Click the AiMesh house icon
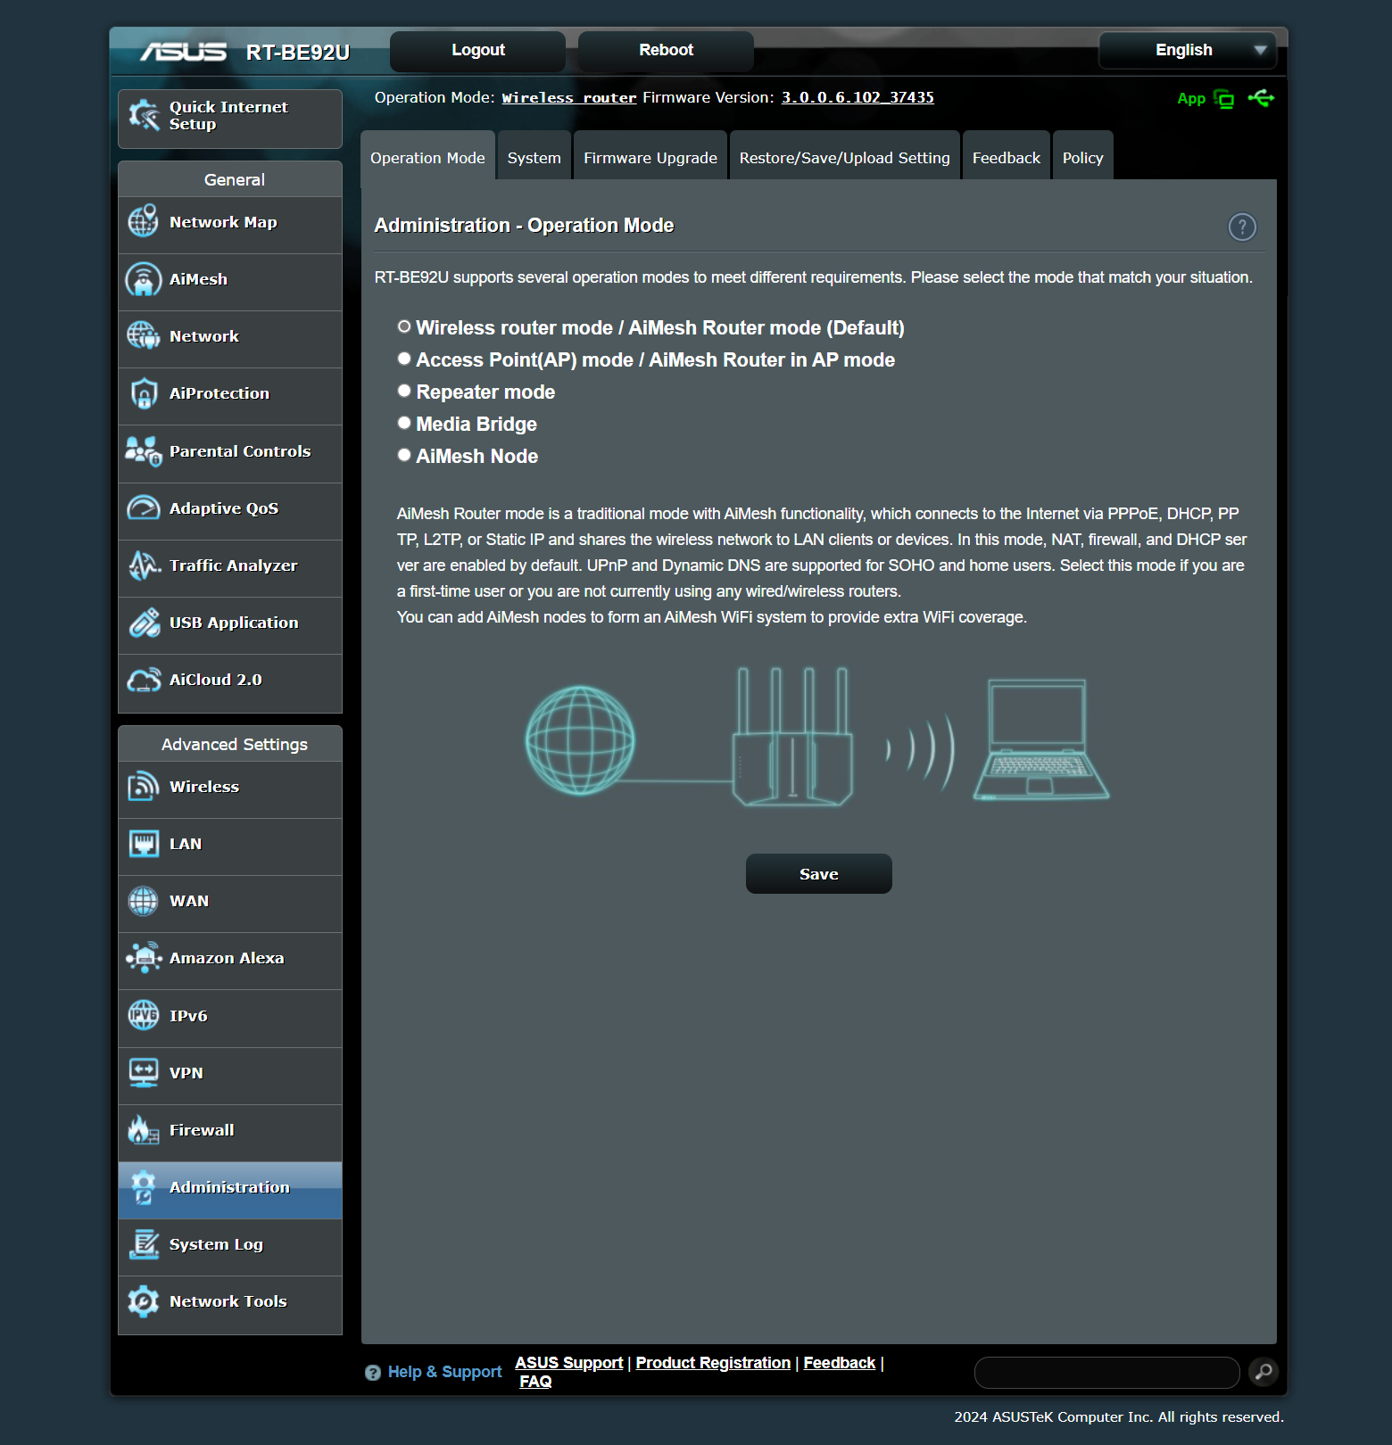Image resolution: width=1392 pixels, height=1445 pixels. (x=144, y=279)
